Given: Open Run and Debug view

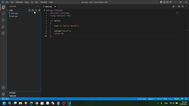Looking at the screenshot, I should 3,26.
